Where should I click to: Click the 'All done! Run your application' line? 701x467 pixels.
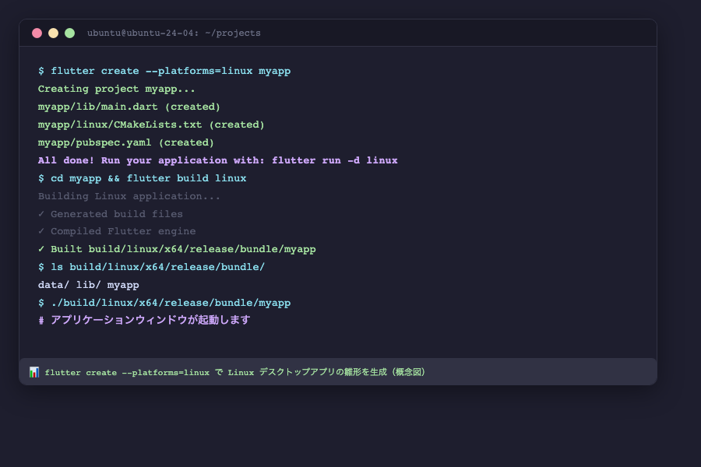(218, 160)
